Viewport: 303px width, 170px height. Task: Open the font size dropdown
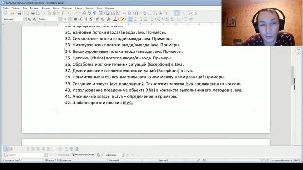70,19
